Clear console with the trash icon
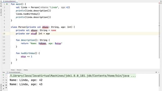162x91 pixels. [6, 87]
